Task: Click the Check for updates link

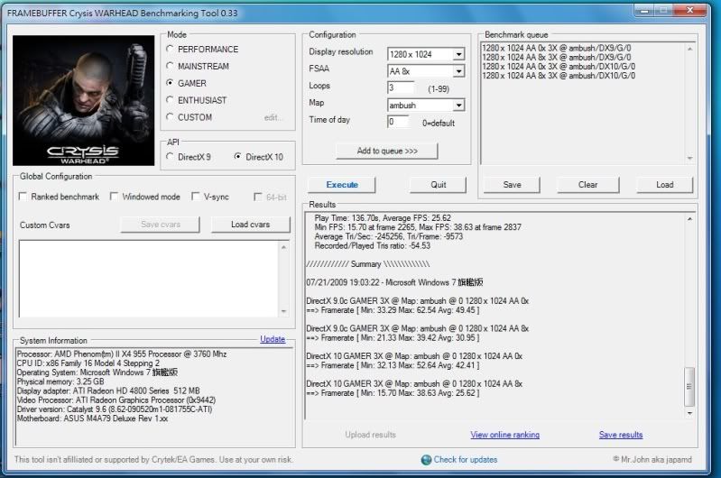Action: [466, 460]
